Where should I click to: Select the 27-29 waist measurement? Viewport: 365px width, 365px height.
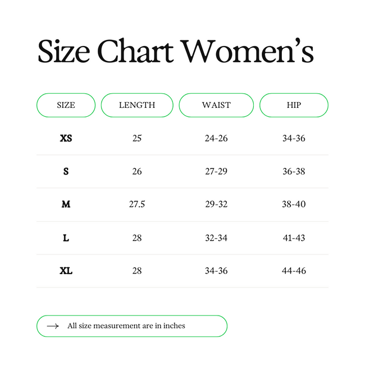click(x=216, y=171)
